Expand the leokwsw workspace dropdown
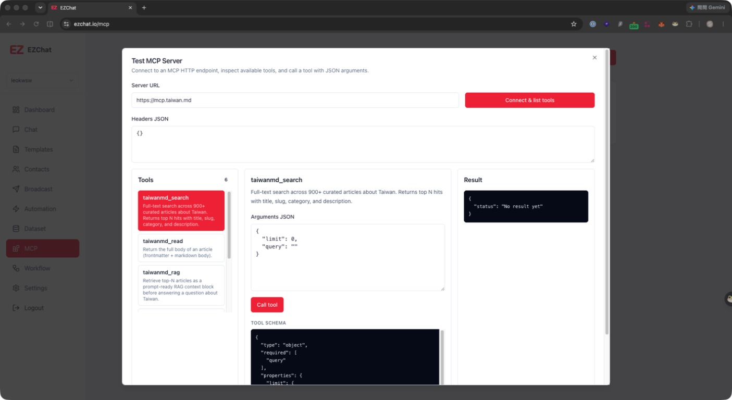The height and width of the screenshot is (400, 732). pos(43,80)
